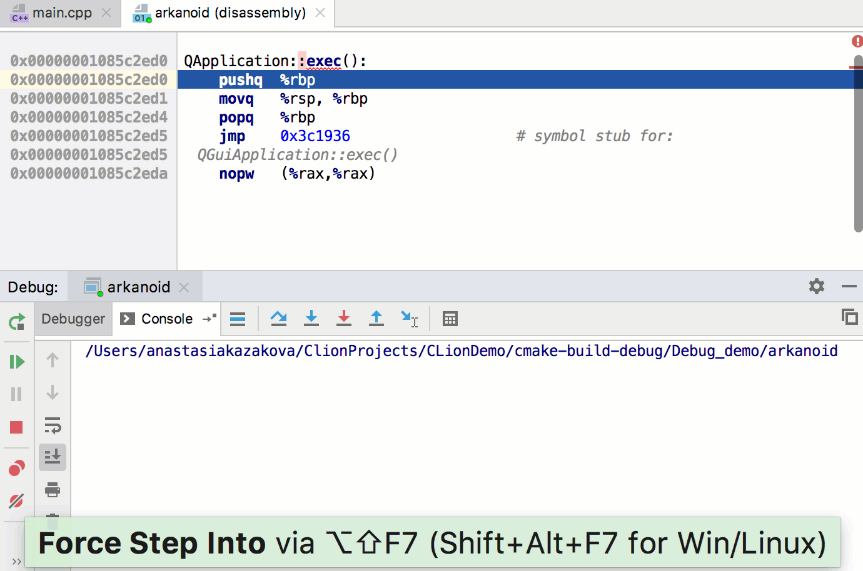
Task: Click the Step Over icon
Action: 279,319
